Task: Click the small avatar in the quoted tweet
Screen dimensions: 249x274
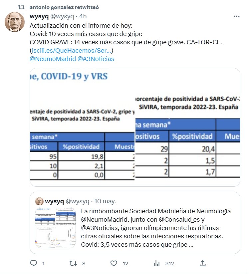Action: coord(40,201)
